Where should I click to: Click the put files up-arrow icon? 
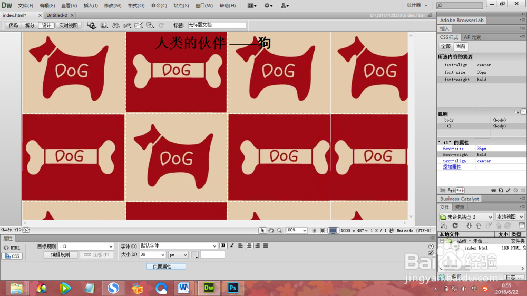[x=479, y=225]
